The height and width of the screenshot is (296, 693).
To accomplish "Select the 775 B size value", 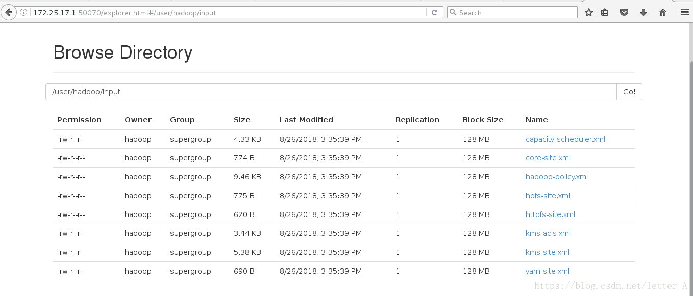I will pyautogui.click(x=244, y=196).
